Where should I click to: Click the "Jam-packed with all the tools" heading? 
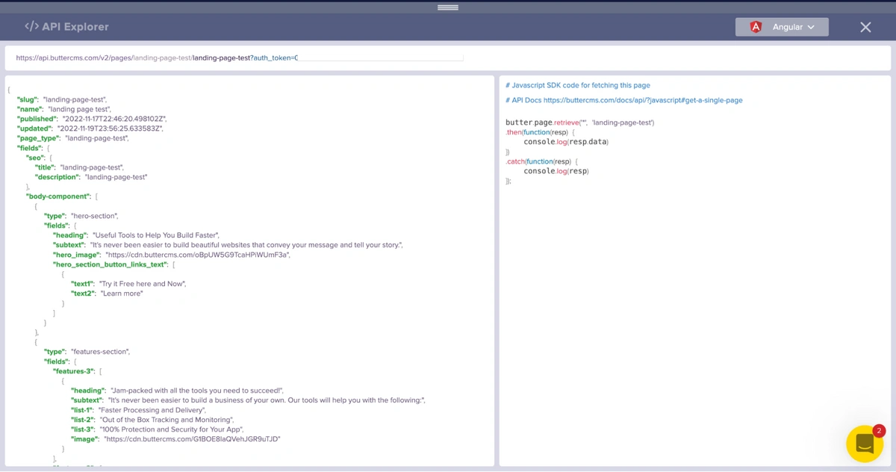pyautogui.click(x=197, y=391)
